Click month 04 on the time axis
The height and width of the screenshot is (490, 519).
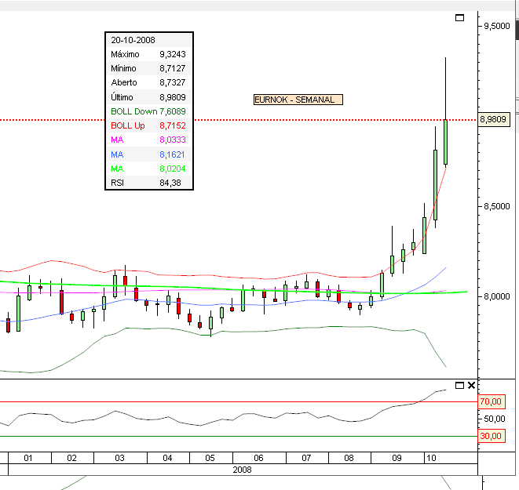[x=167, y=458]
